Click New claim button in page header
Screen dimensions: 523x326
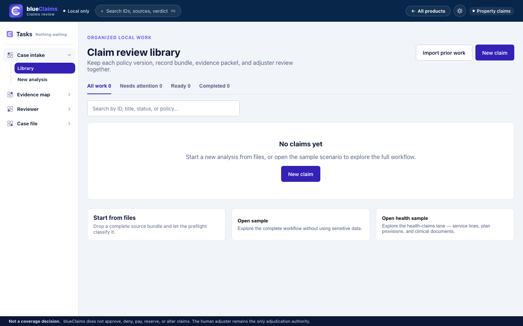(x=495, y=53)
